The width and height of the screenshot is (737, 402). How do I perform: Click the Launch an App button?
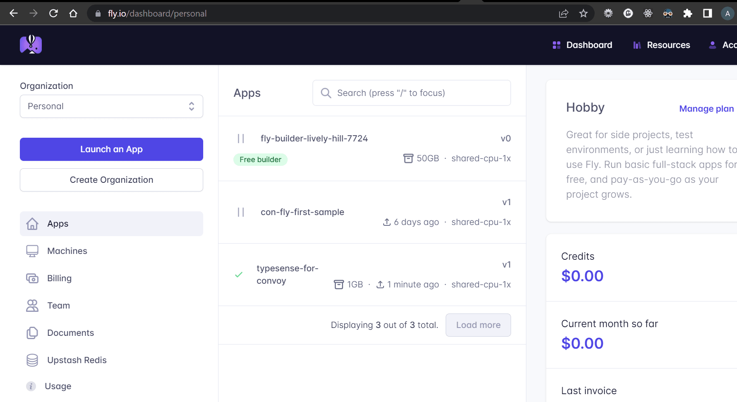coord(111,149)
